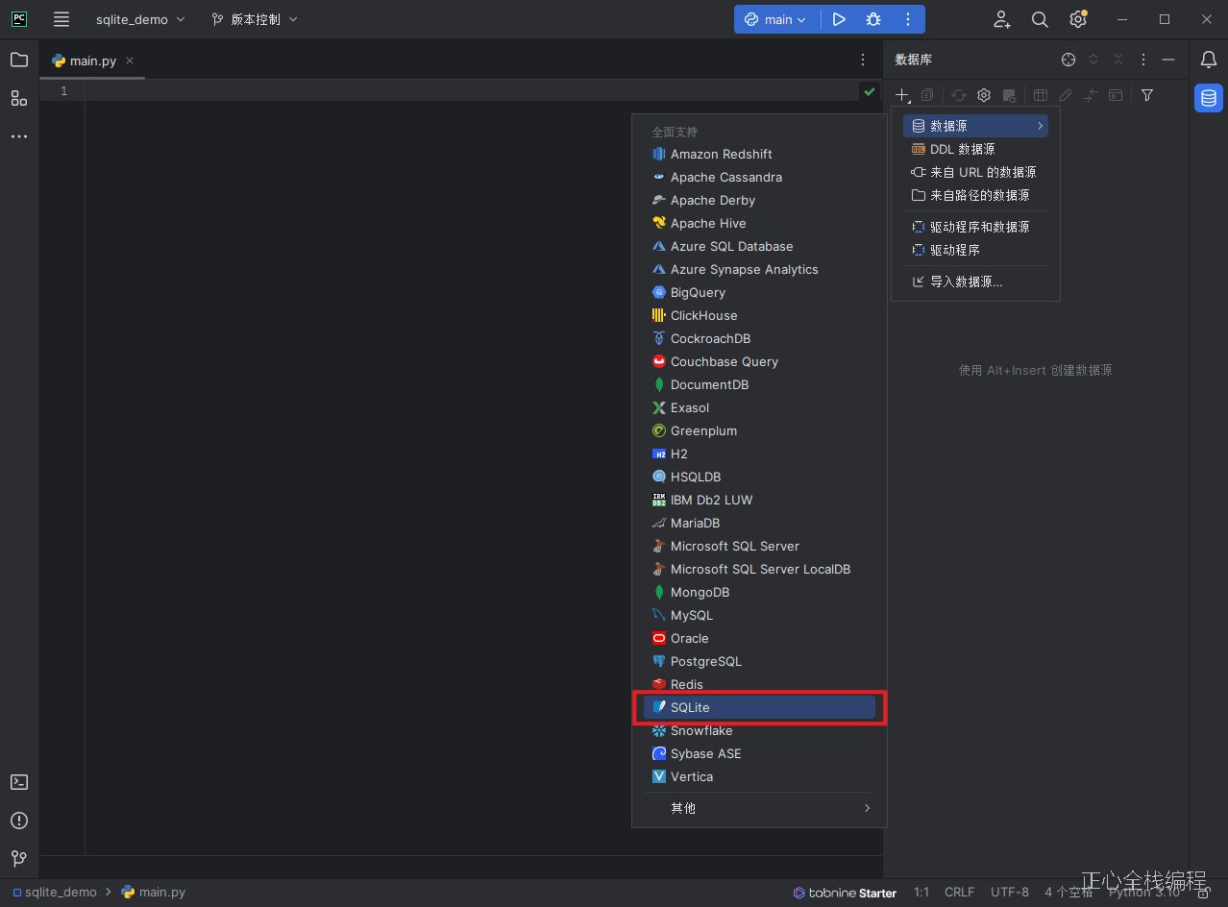Select Vertica data source
This screenshot has height=907, width=1228.
coord(759,776)
